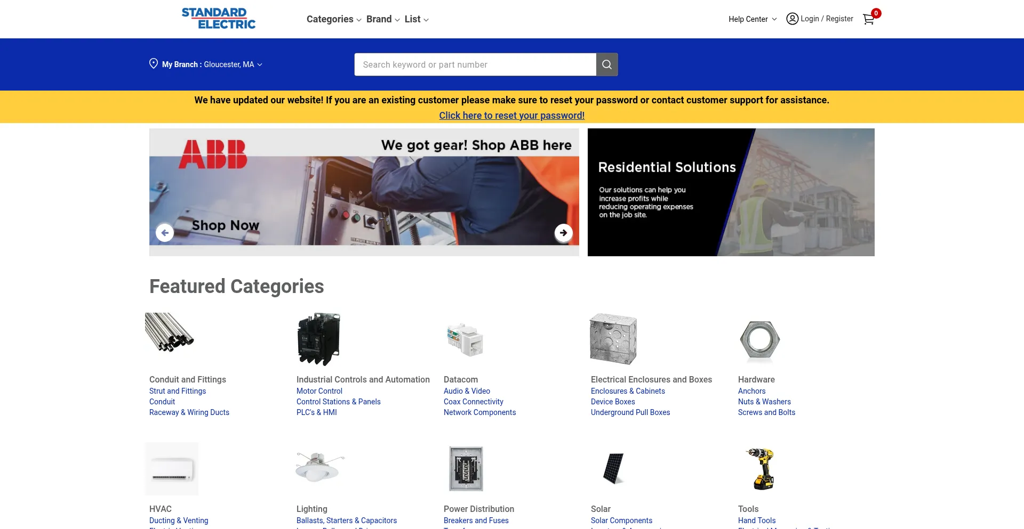Open Conduit and Fittings category

188,379
